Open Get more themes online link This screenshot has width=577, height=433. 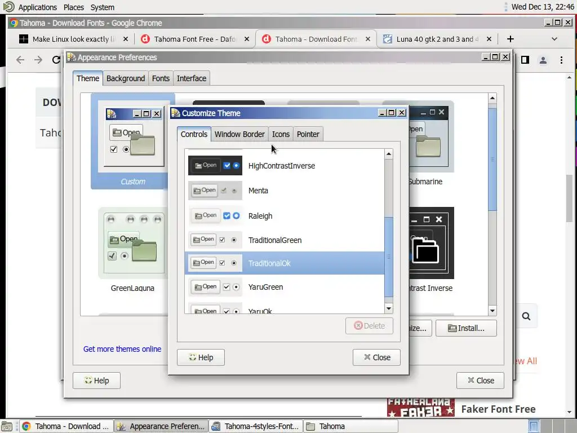coord(122,349)
